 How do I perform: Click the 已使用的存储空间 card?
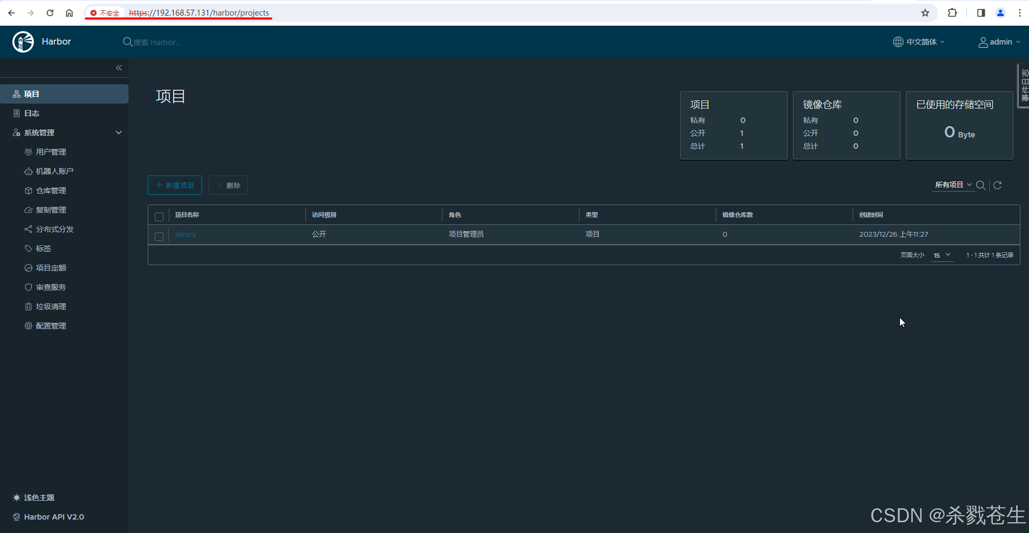coord(960,125)
